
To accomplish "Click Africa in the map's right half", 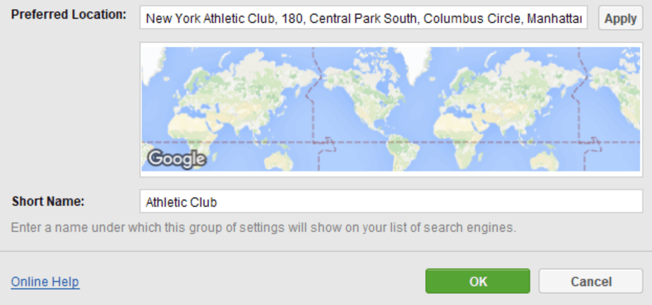I will point(458,136).
